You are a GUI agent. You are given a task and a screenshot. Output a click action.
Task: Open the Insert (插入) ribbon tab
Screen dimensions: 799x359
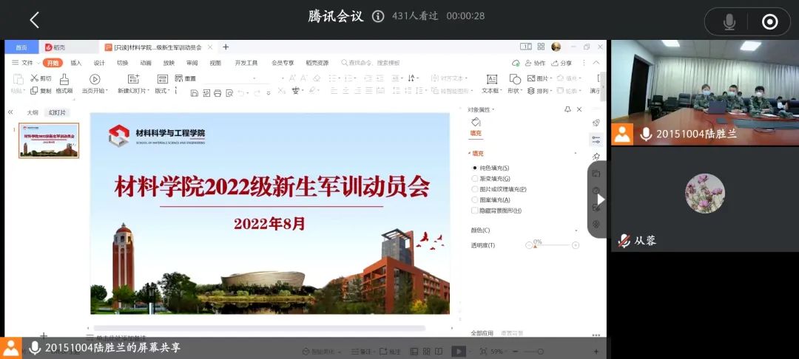click(x=76, y=63)
